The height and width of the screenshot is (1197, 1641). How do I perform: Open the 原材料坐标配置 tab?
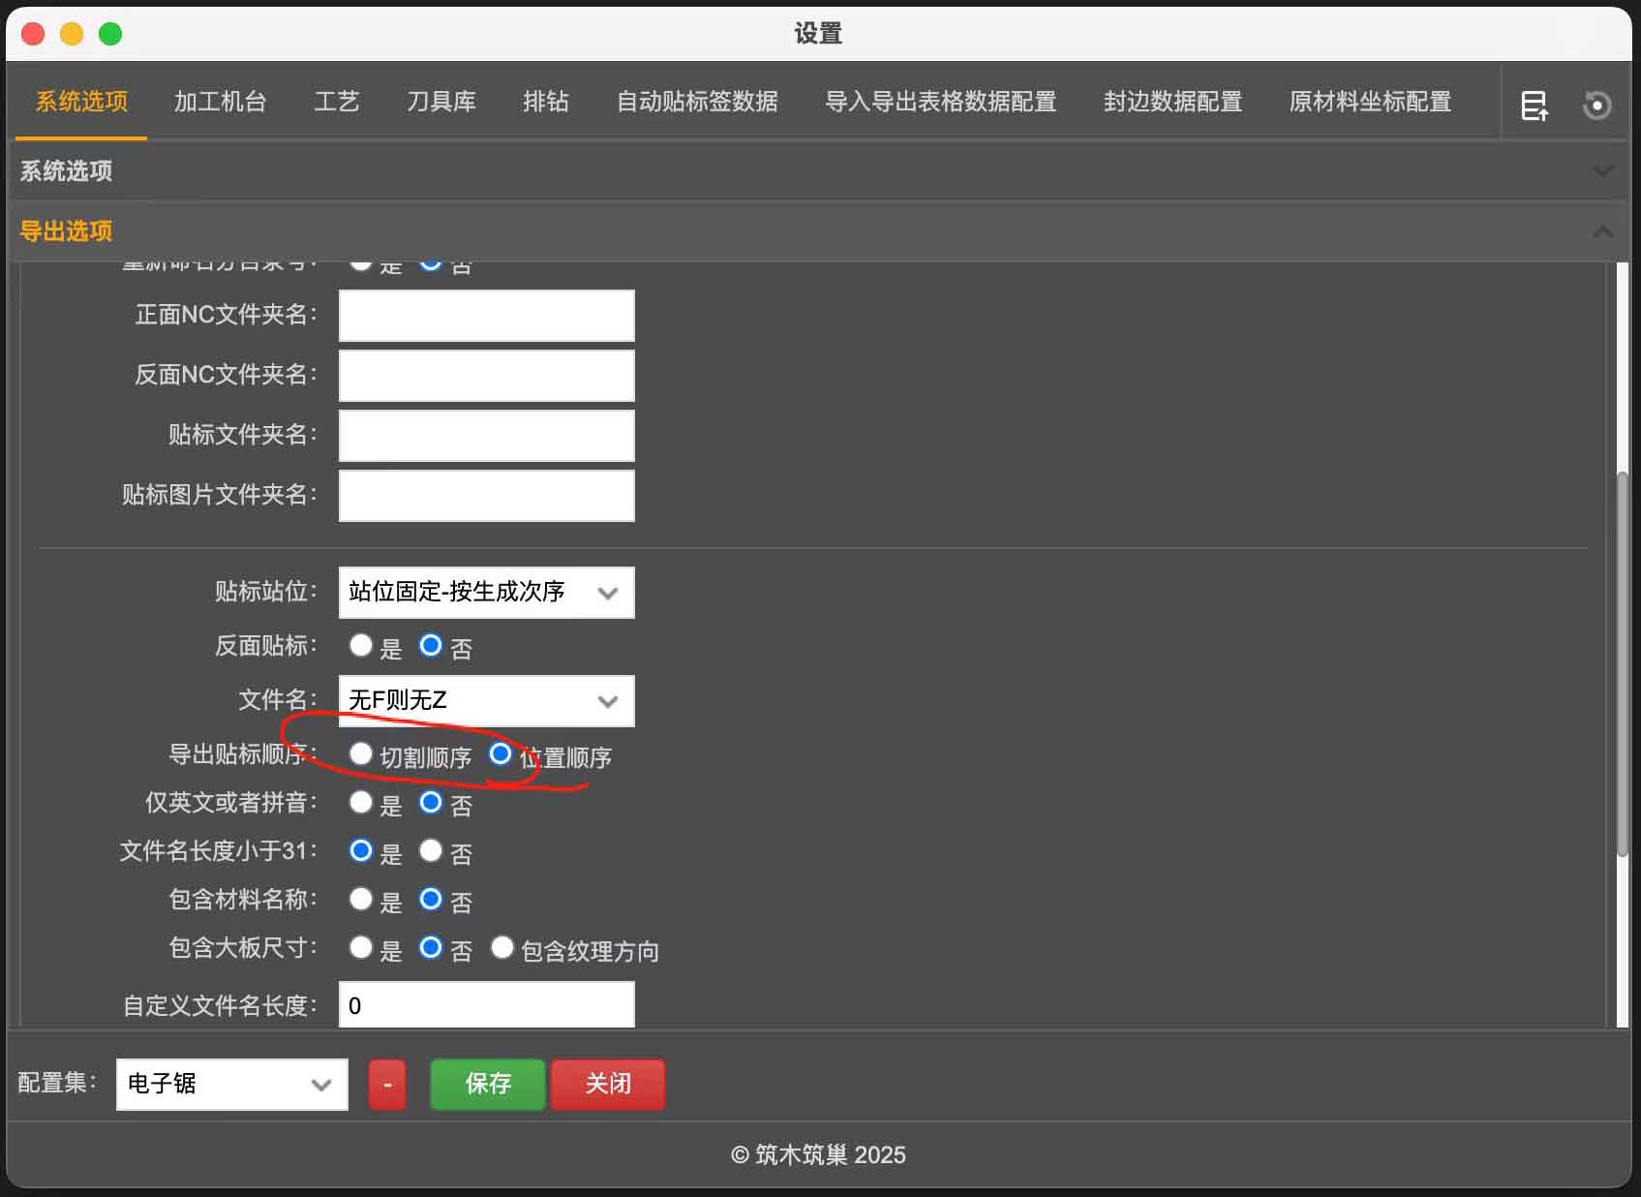click(1369, 102)
